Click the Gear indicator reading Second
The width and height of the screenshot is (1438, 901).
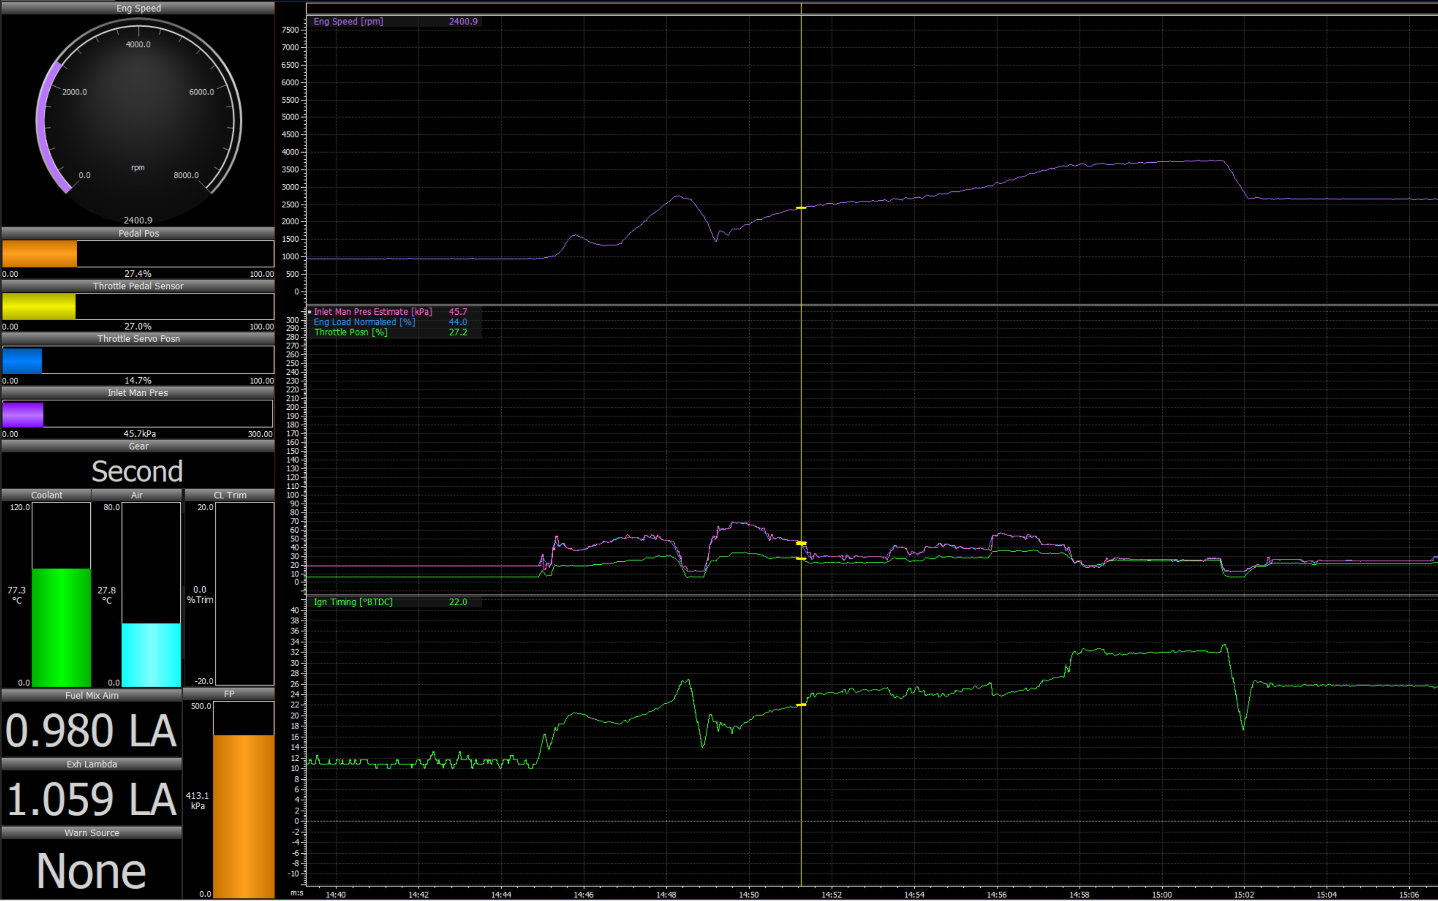pos(137,471)
